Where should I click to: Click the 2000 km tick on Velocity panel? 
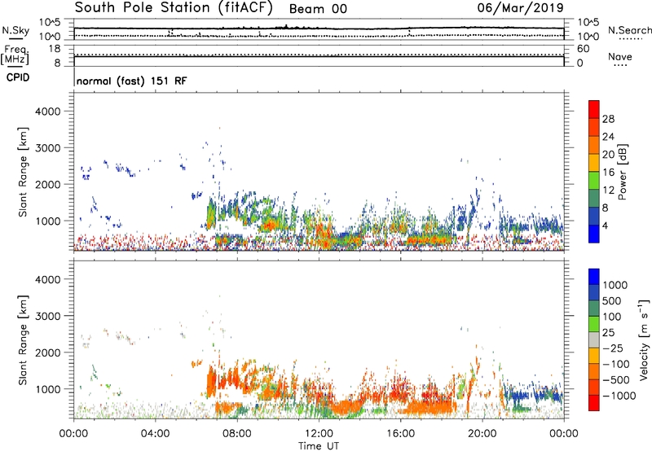pyautogui.click(x=48, y=352)
